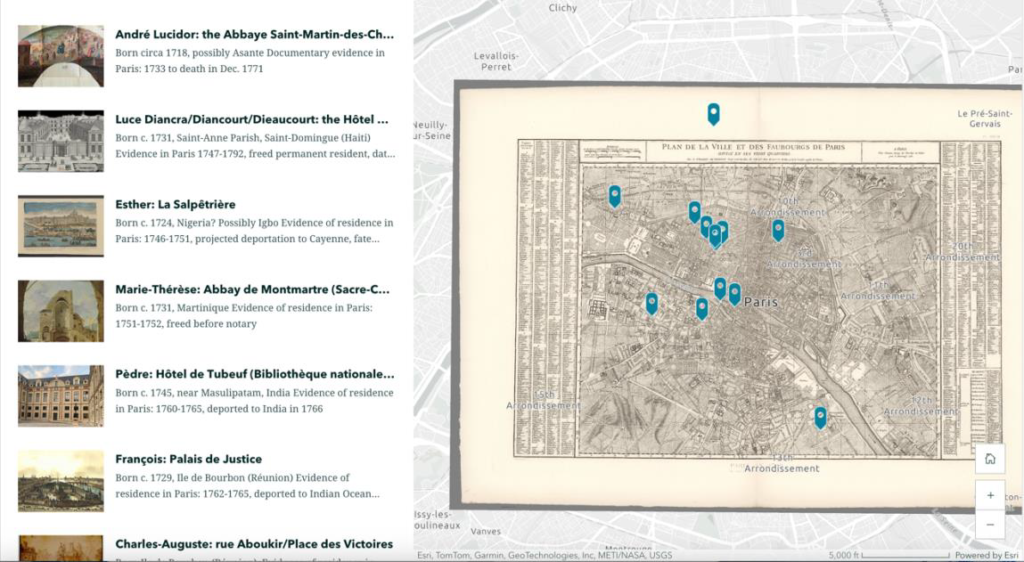Screen dimensions: 1024x562
Task: Open the Charles-Auguste: rue Aboukir entry
Action: [254, 543]
